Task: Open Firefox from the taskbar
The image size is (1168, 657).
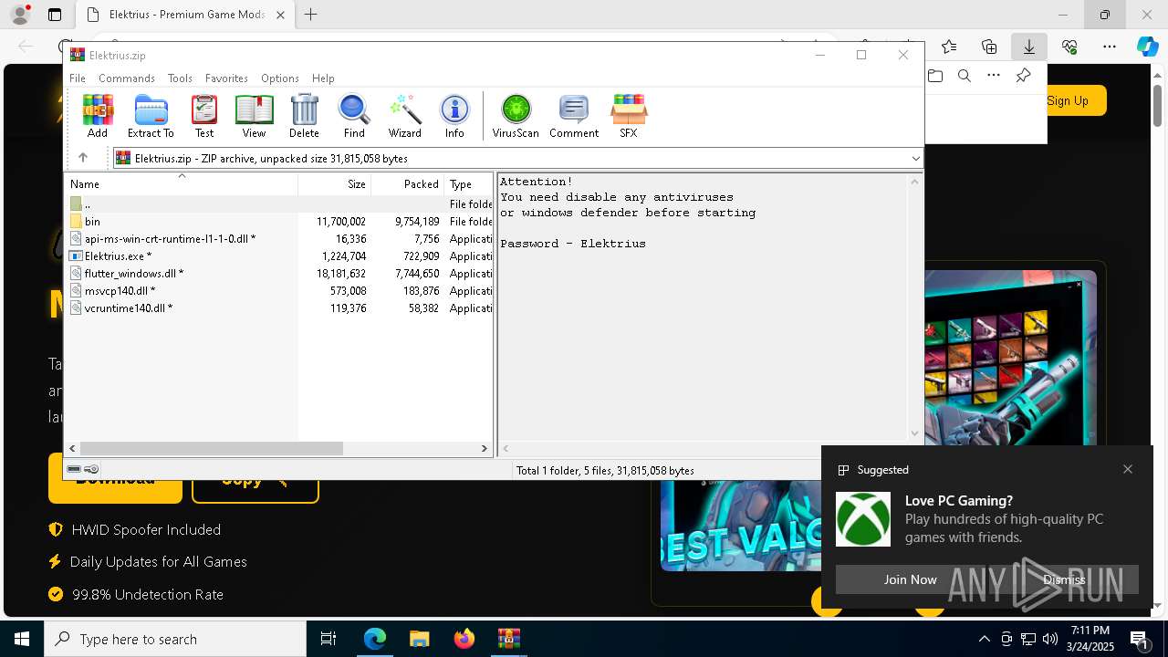Action: (x=464, y=639)
